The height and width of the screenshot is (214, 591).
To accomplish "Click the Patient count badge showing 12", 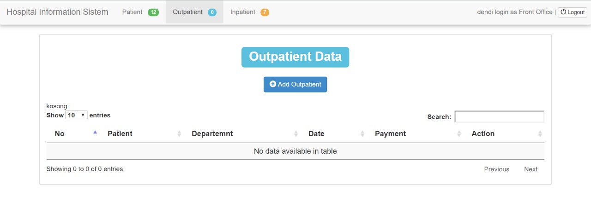I will pyautogui.click(x=153, y=12).
